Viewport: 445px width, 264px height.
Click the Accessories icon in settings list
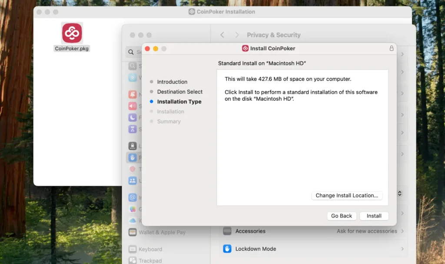(227, 231)
